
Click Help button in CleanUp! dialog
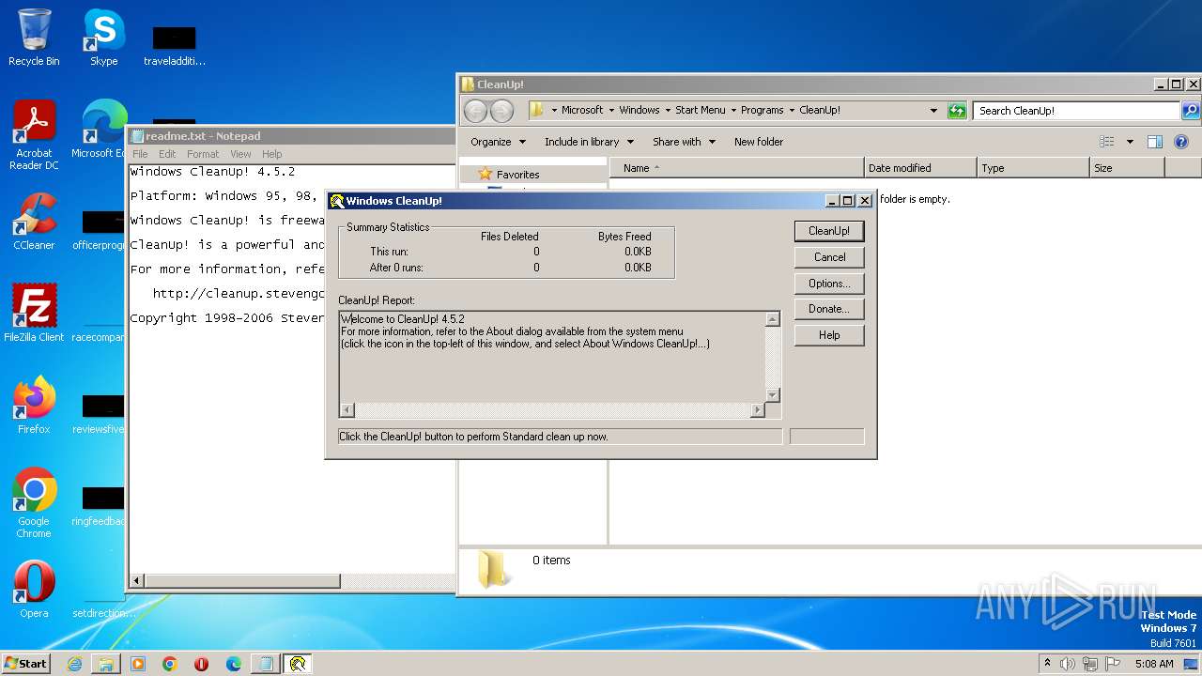tap(829, 335)
